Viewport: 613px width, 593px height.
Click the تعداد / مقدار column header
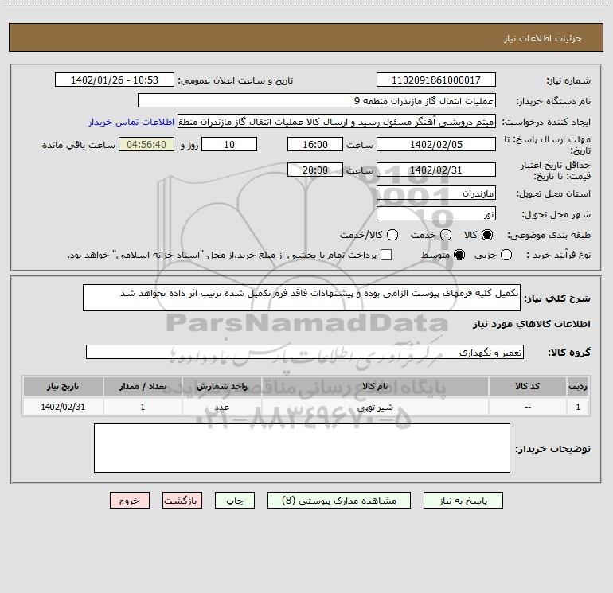[143, 386]
